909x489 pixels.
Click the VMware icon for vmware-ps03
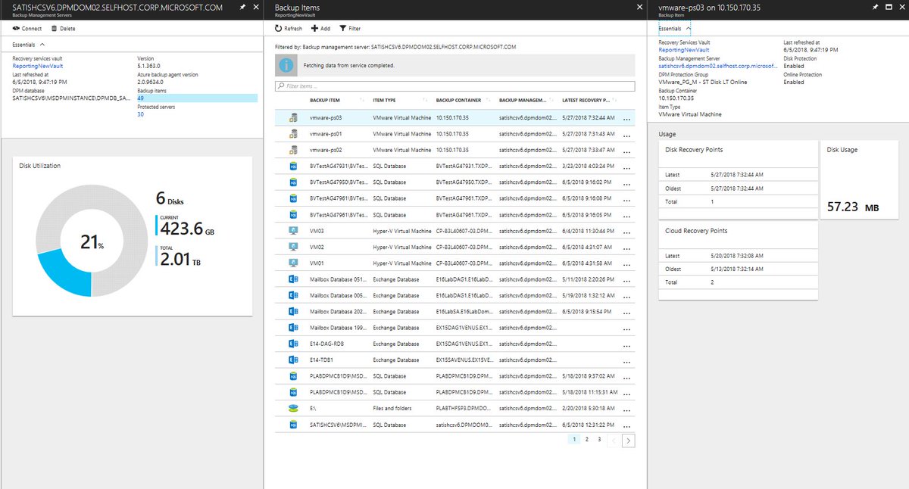[x=293, y=118]
